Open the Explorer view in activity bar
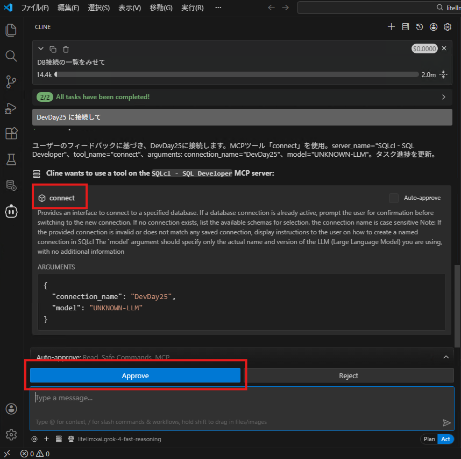 click(11, 30)
